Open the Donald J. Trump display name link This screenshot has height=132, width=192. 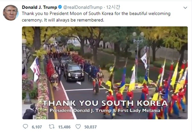pyautogui.click(x=39, y=7)
